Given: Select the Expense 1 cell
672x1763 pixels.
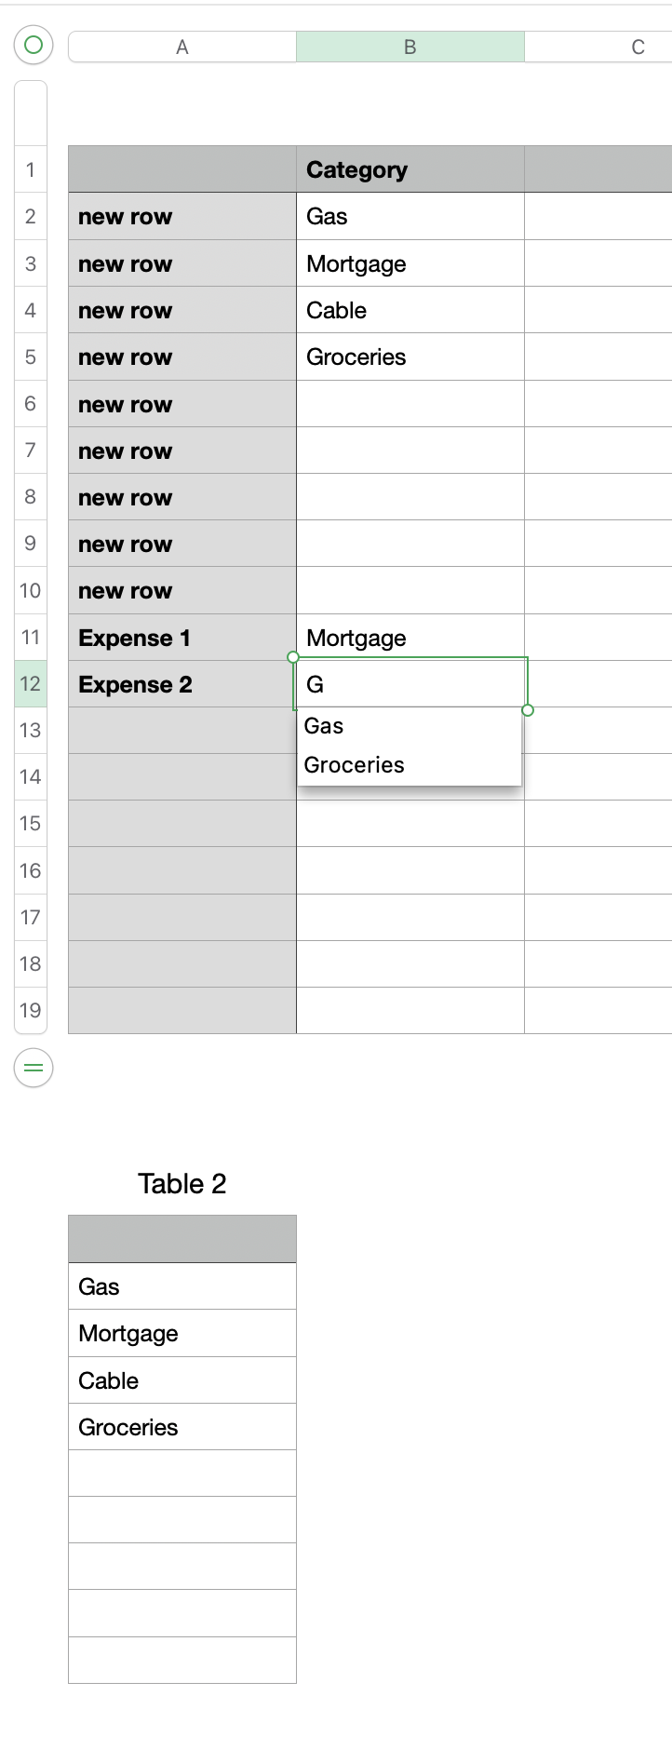Looking at the screenshot, I should click(x=182, y=638).
